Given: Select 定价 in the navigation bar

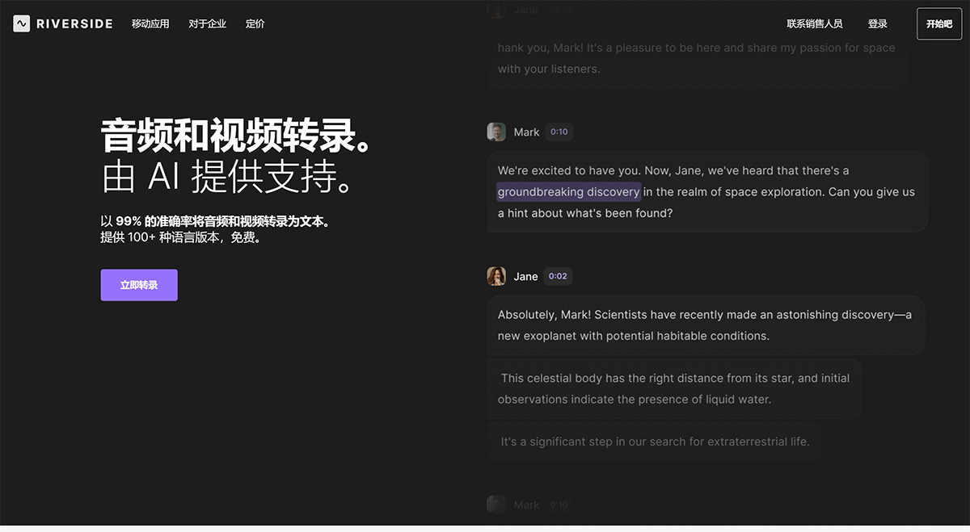Looking at the screenshot, I should (255, 23).
